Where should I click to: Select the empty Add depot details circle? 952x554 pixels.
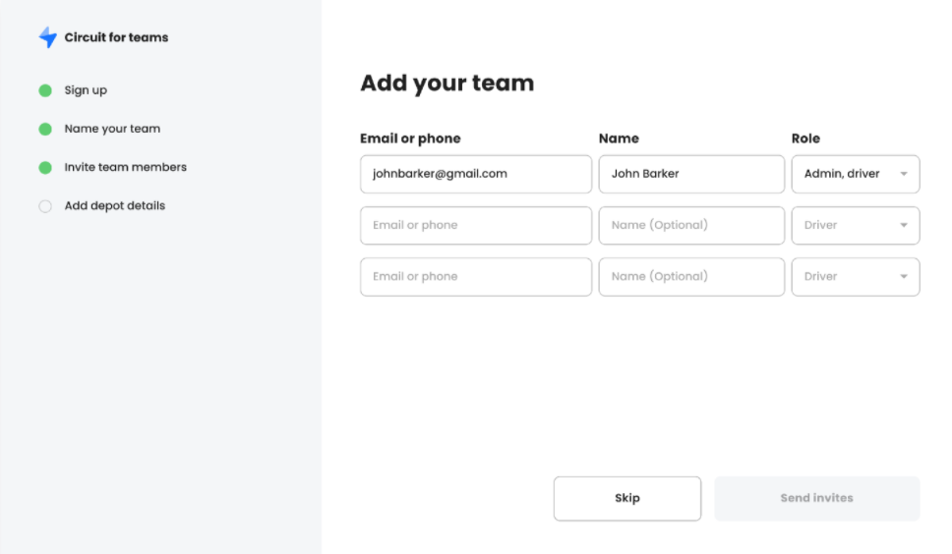click(45, 206)
